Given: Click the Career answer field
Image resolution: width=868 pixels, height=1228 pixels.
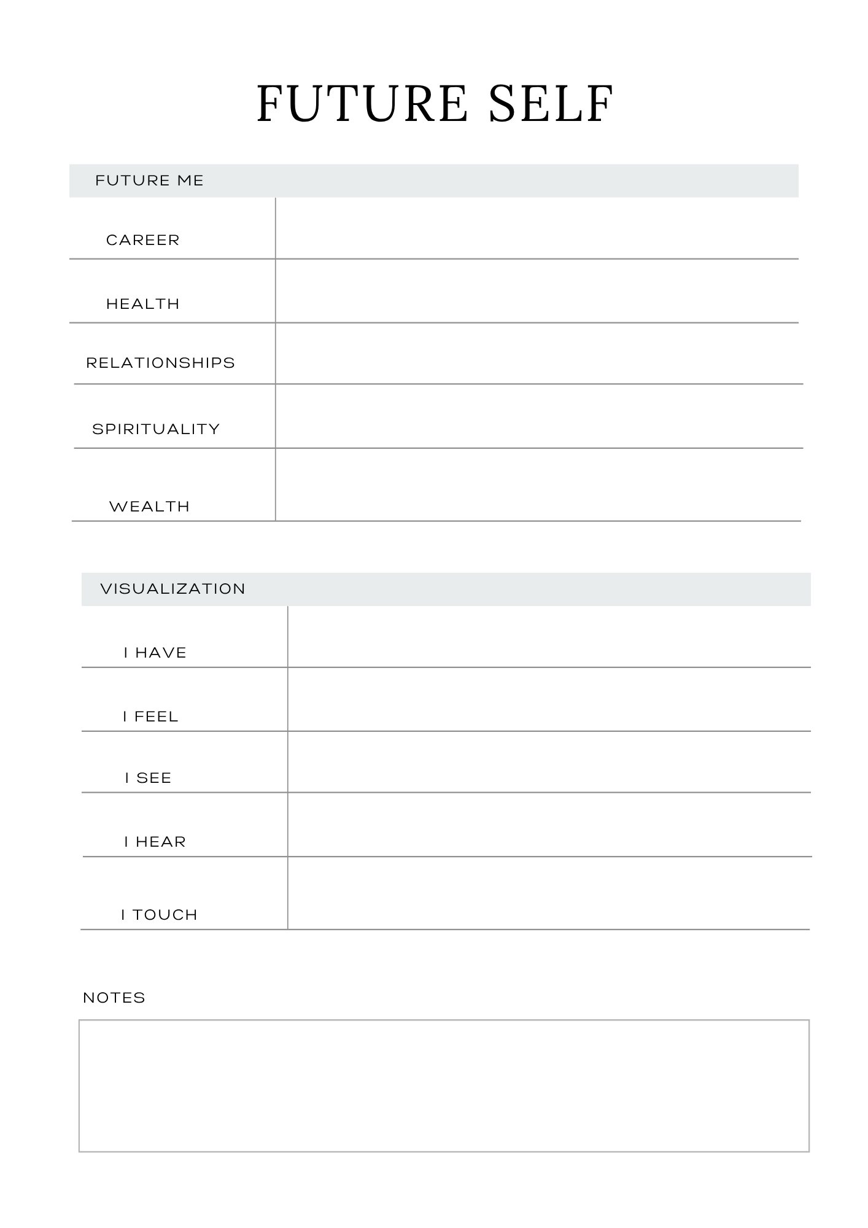Looking at the screenshot, I should pyautogui.click(x=537, y=228).
